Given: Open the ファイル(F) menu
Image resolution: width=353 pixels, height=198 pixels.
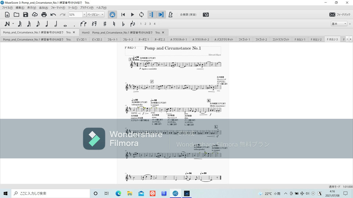Looking at the screenshot, I should (7, 8).
